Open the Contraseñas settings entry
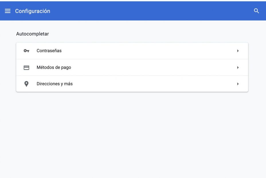The width and height of the screenshot is (266, 178). click(x=49, y=51)
